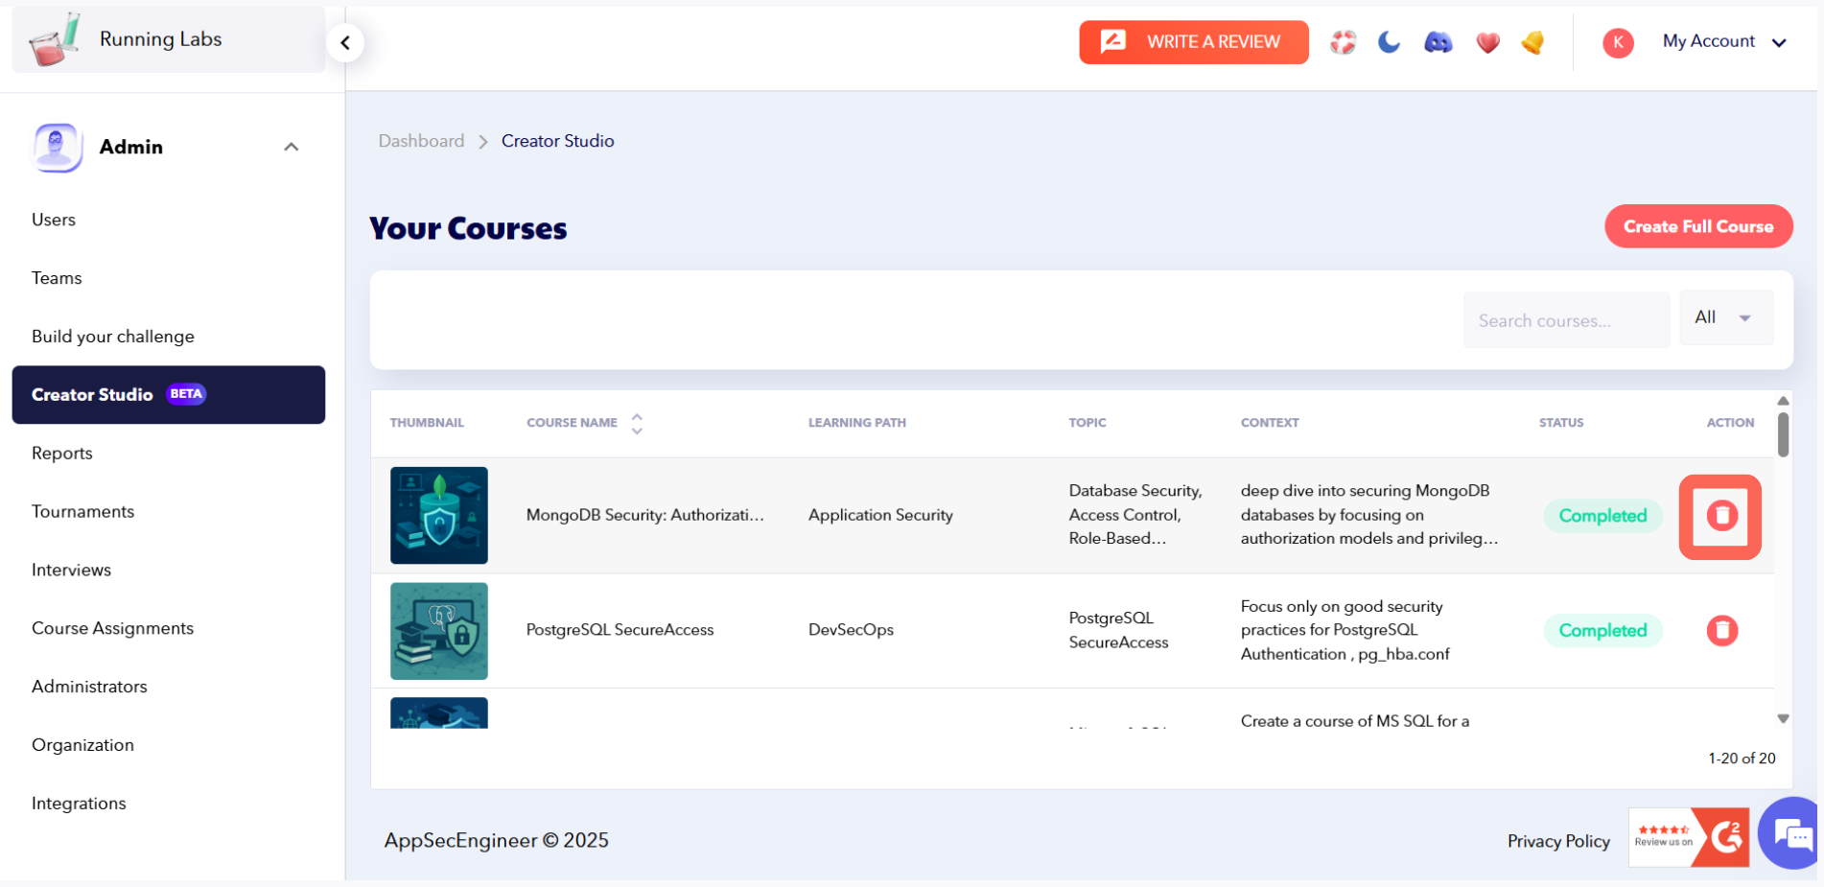Delete the MongoDB Security course using the trash icon
This screenshot has width=1824, height=887.
point(1719,516)
